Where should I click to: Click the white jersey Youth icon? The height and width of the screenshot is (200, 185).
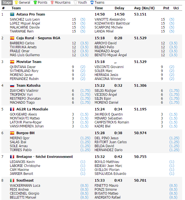(x=75, y=3)
